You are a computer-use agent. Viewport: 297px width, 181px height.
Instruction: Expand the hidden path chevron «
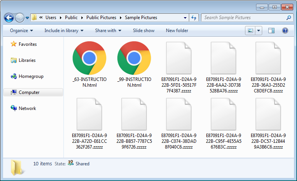(x=41, y=18)
